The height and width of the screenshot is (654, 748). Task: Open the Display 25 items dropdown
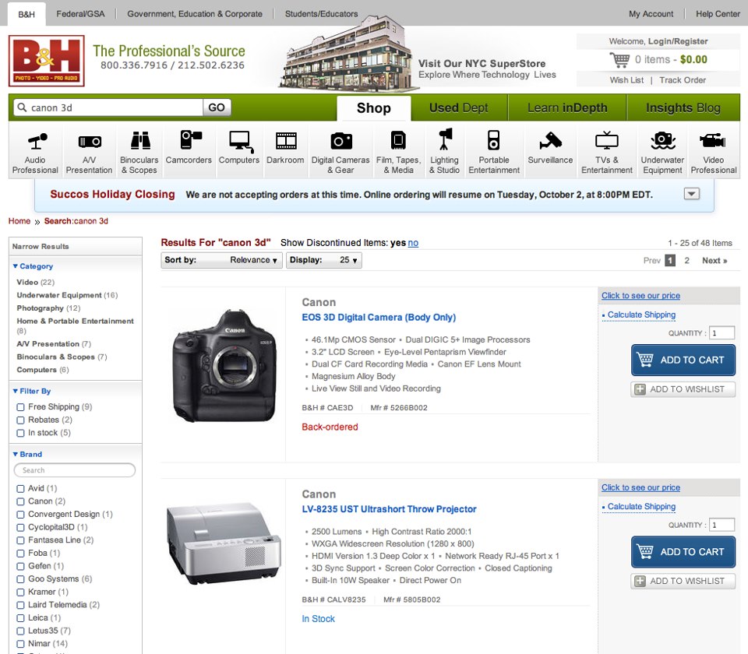[323, 260]
